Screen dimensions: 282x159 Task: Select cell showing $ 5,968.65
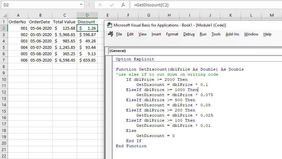click(65, 34)
